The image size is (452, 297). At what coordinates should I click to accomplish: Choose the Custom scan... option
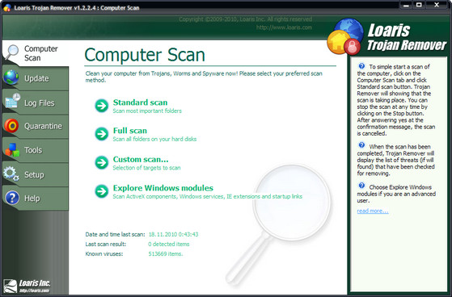[141, 160]
